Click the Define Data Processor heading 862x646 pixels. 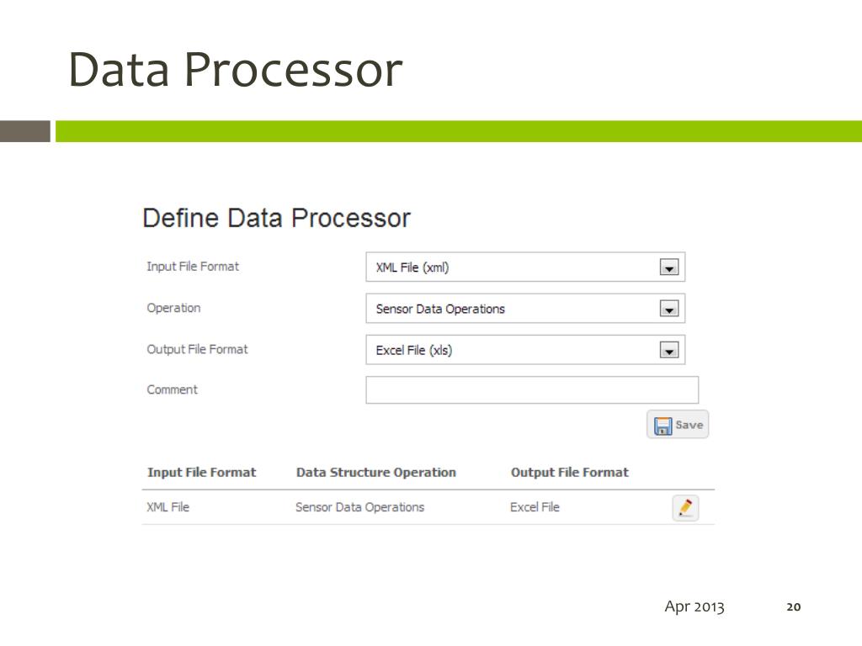pos(276,218)
